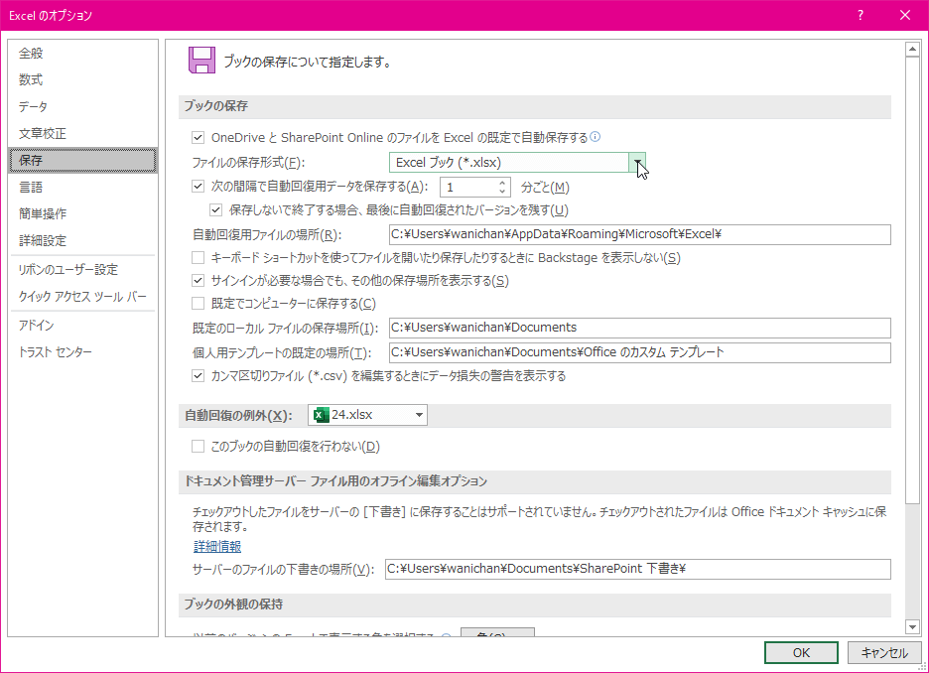
Task: Click the OK button to confirm settings
Action: 801,652
